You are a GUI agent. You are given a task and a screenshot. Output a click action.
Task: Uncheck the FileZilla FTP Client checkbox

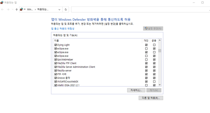(x=56, y=63)
